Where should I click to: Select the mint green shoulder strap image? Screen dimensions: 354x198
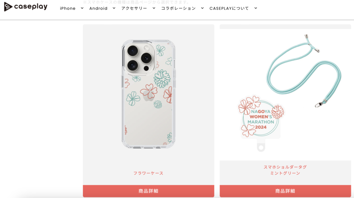304,71
